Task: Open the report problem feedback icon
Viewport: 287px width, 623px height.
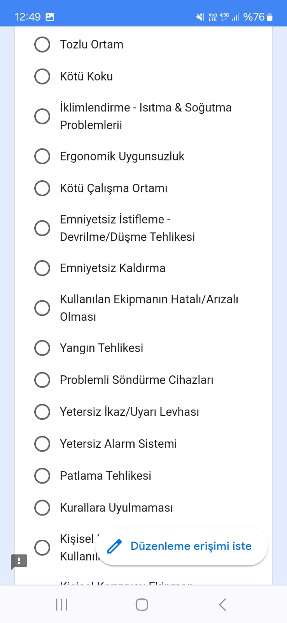Action: pyautogui.click(x=19, y=561)
